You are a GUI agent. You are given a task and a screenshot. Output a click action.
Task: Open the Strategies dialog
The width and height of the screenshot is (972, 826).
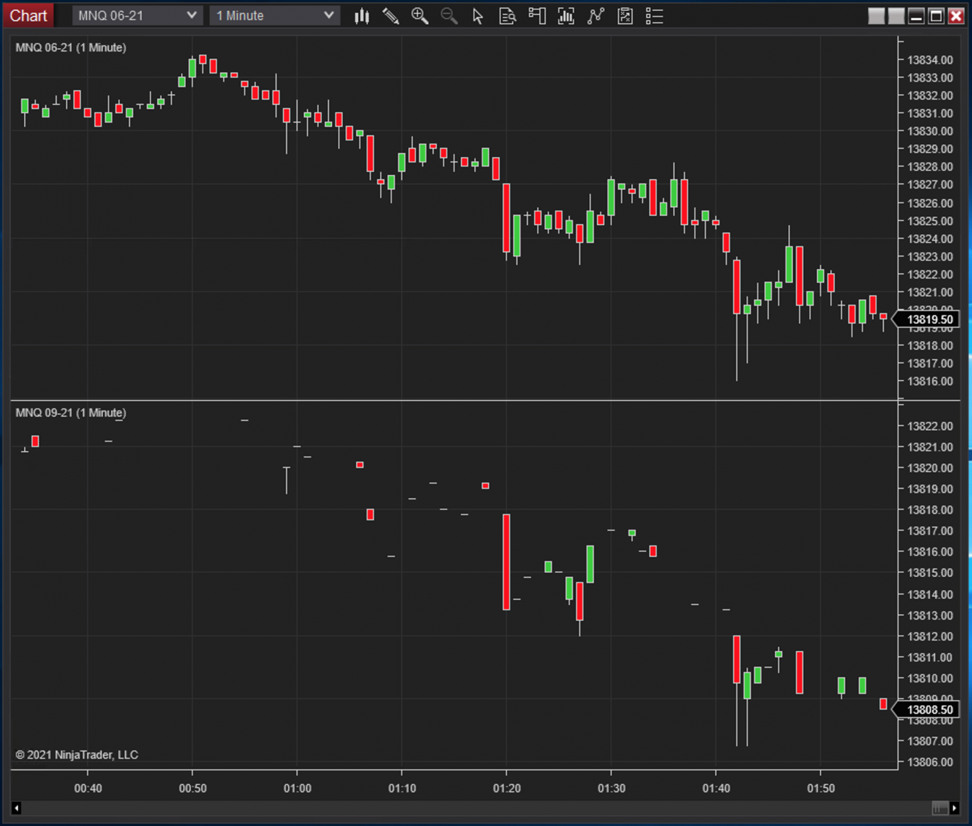point(596,16)
